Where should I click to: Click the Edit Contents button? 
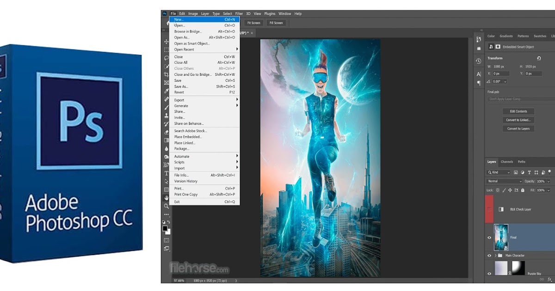pos(518,111)
